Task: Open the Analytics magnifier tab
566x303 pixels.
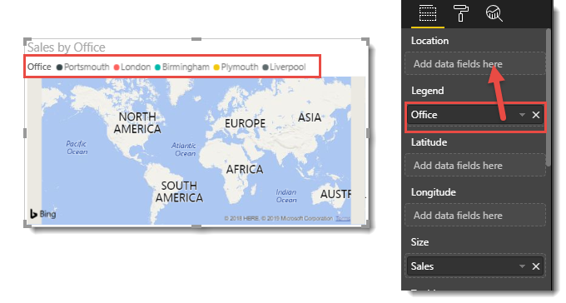Action: [494, 13]
